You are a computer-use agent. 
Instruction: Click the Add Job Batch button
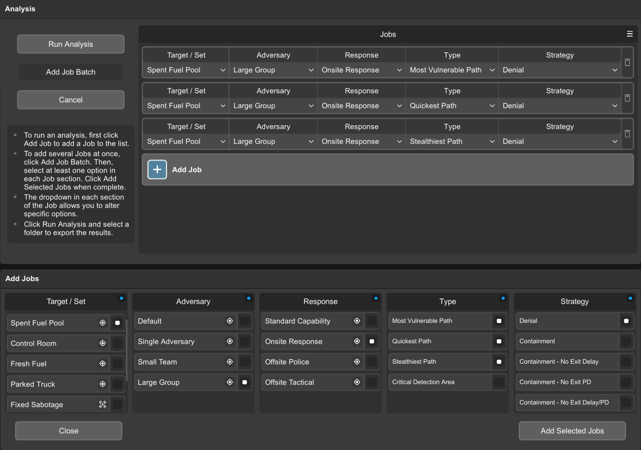[x=71, y=72]
